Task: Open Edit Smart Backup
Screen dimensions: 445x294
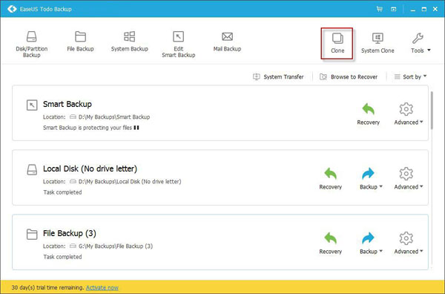Action: click(178, 44)
